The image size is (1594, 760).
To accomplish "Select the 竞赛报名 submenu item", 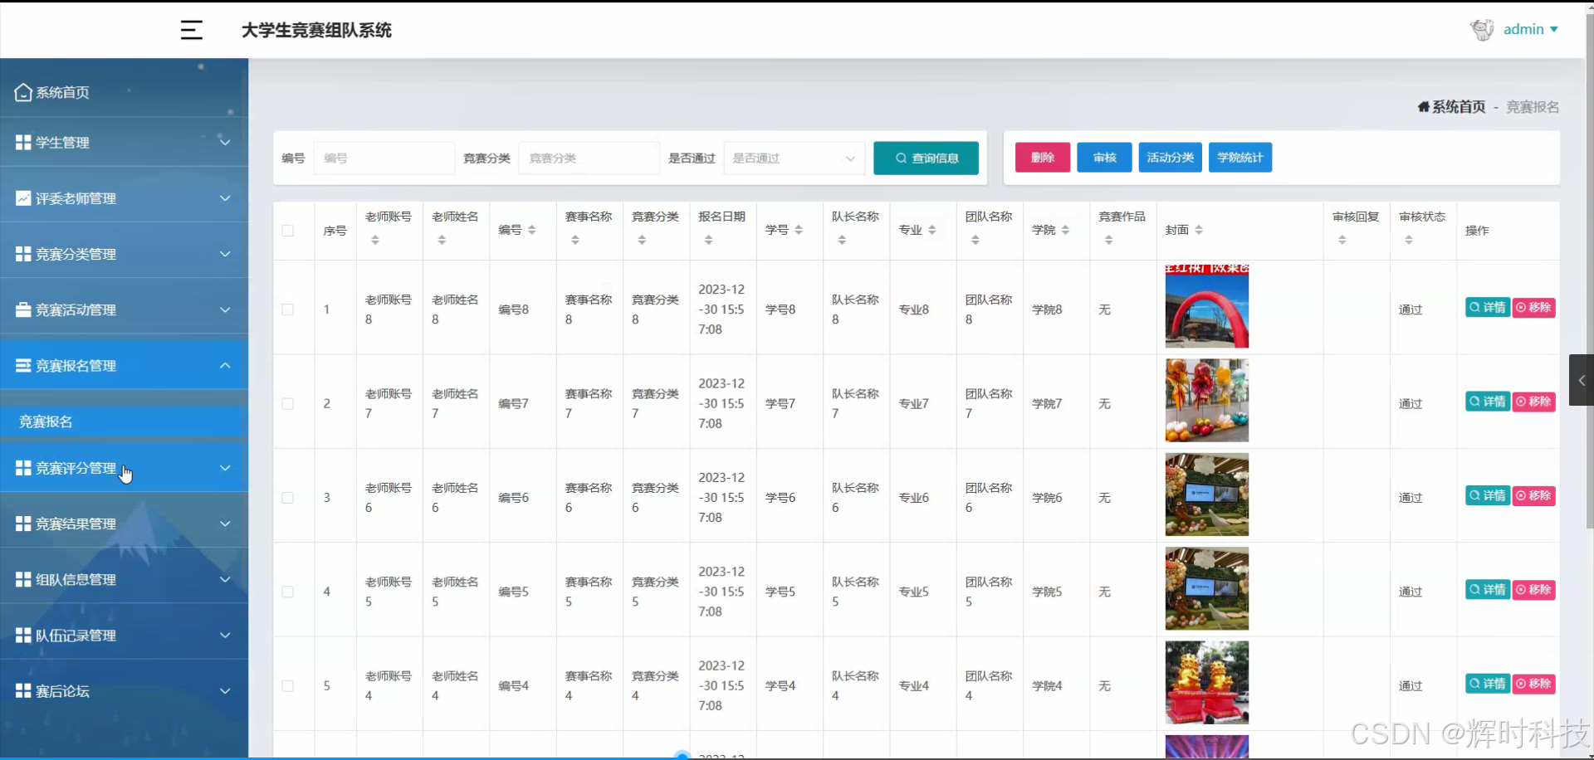I will tap(125, 421).
